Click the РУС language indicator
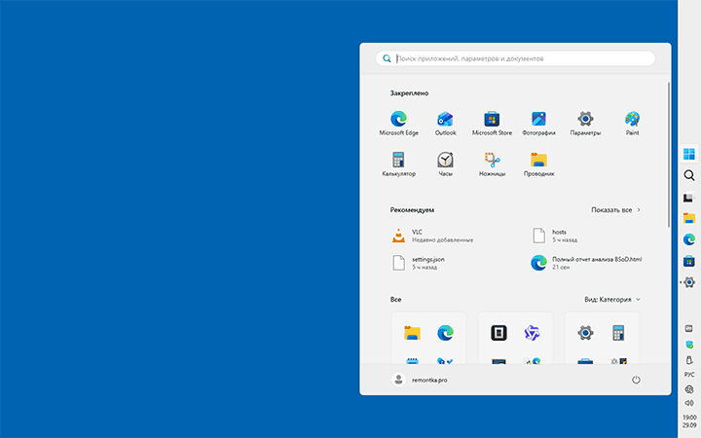The image size is (701, 438). [x=689, y=375]
